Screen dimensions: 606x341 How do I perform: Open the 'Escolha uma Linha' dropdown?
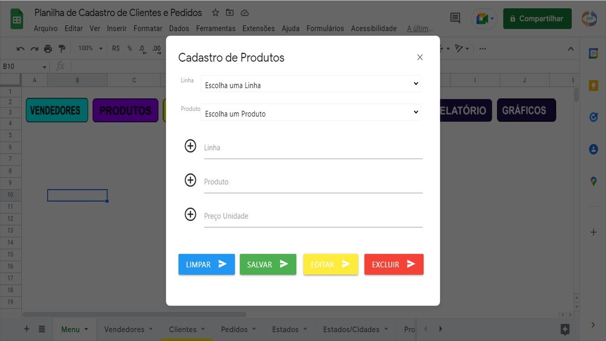click(x=311, y=84)
